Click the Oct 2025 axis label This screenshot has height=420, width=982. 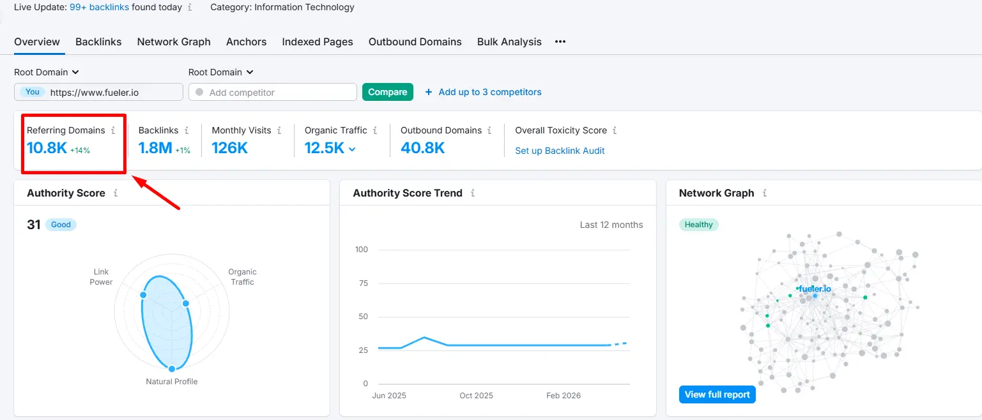click(476, 396)
